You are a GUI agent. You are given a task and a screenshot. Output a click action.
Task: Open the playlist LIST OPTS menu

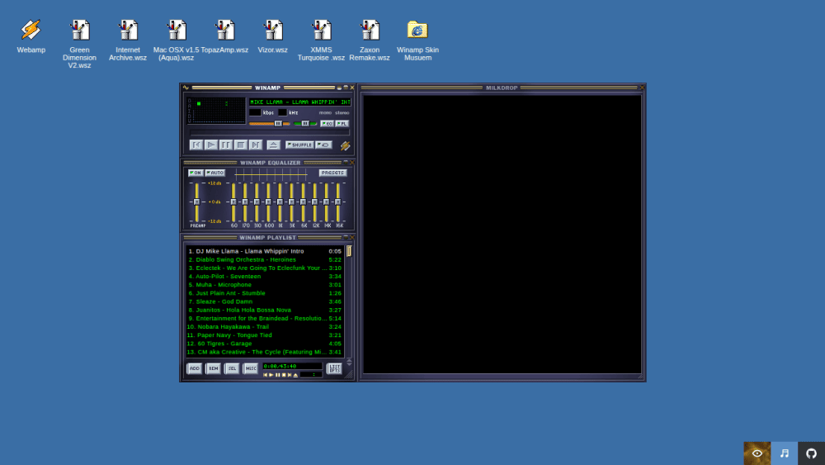point(334,368)
